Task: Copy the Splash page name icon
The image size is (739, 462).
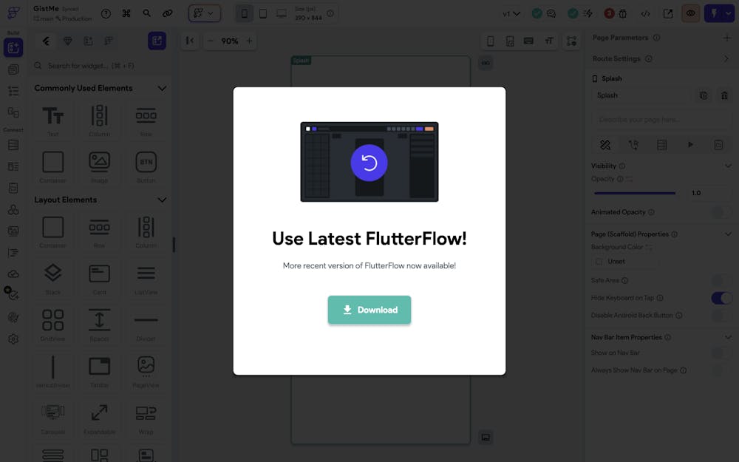Action: pyautogui.click(x=704, y=95)
